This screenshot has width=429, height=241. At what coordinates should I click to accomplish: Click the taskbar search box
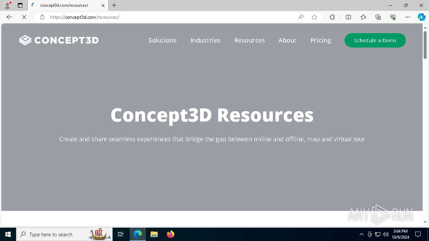coord(64,234)
